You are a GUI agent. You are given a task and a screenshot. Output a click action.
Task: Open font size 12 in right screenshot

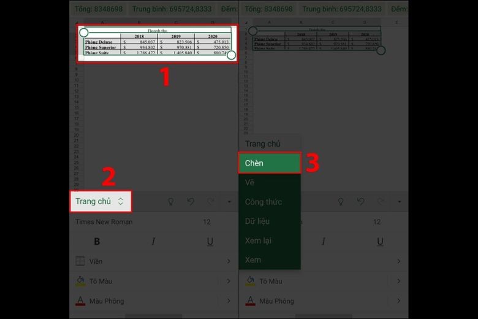377,222
